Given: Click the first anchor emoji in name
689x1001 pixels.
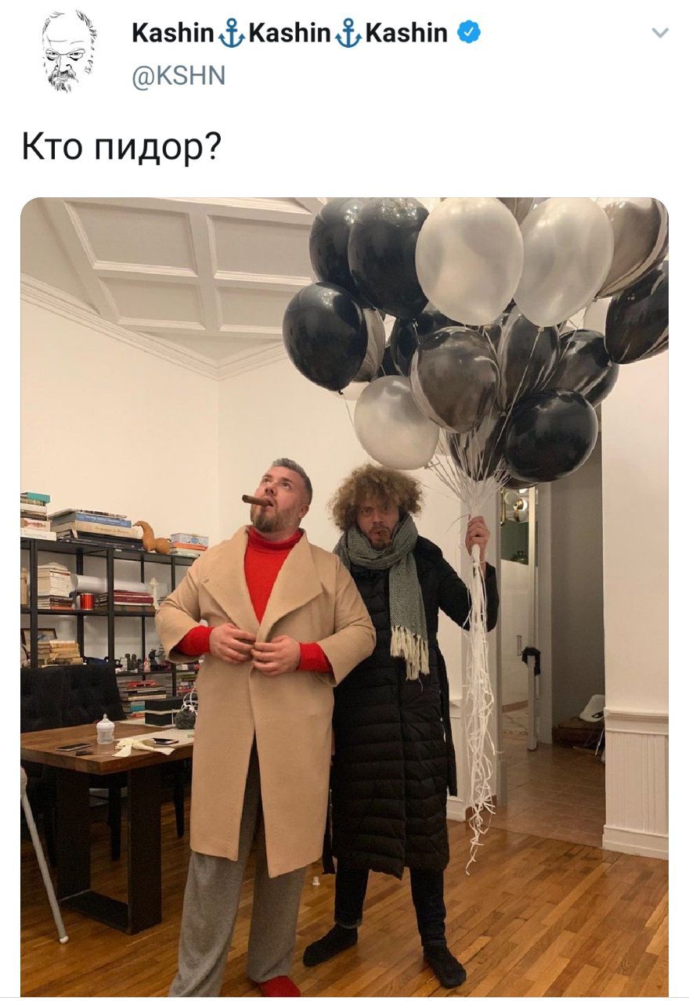Looking at the screenshot, I should pos(232,34).
